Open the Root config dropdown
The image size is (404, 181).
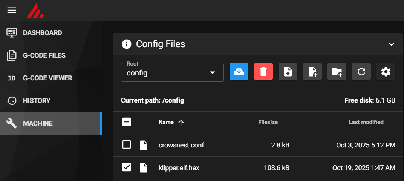pos(172,72)
